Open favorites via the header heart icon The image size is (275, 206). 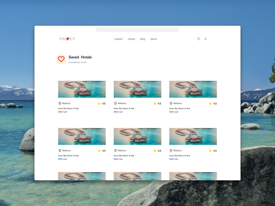(x=199, y=39)
